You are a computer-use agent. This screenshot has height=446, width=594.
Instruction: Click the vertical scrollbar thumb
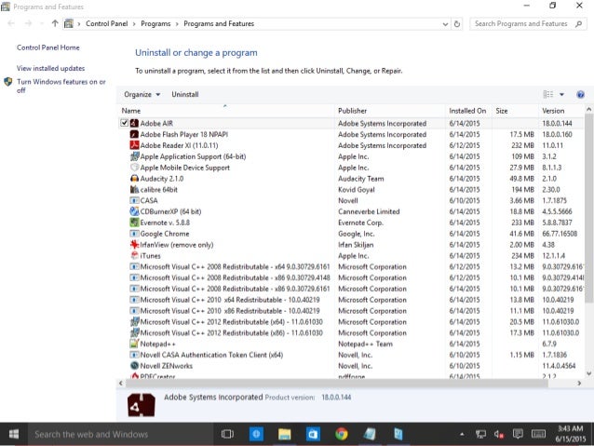[x=588, y=208]
